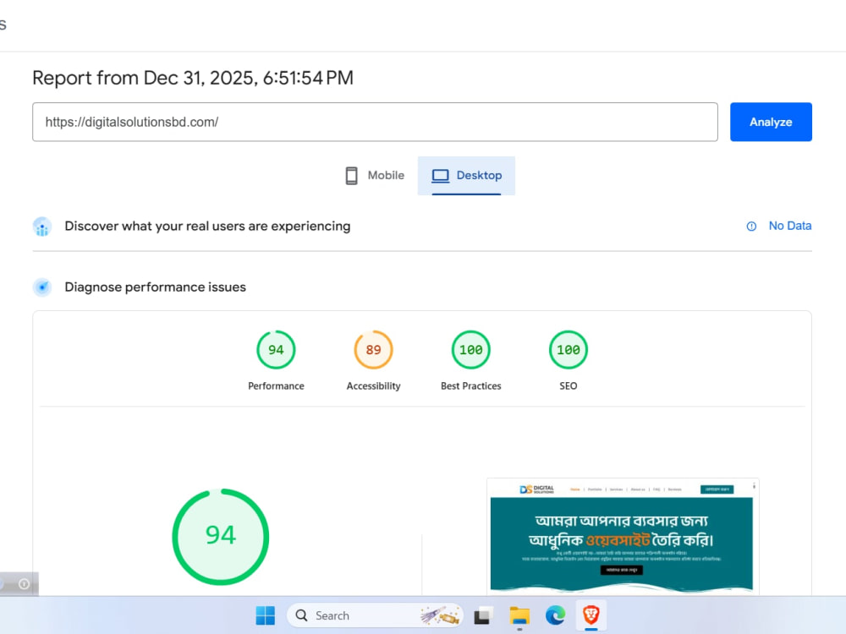Viewport: 846px width, 634px height.
Task: Click the real users experience icon
Action: [42, 227]
